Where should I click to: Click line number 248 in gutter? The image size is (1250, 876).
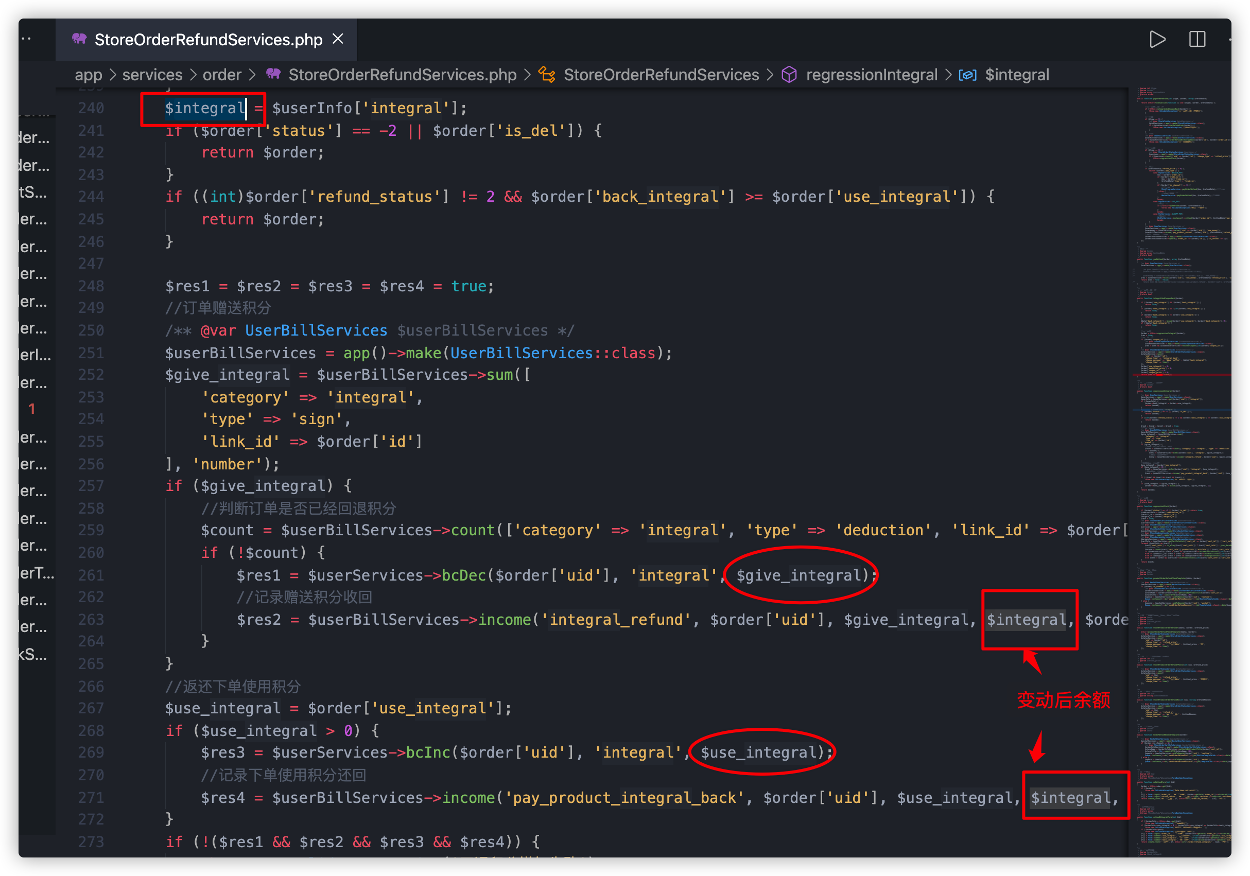point(91,286)
